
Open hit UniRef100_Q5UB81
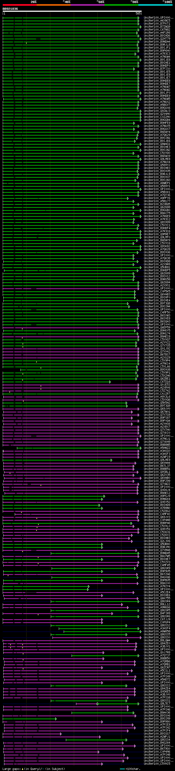[x=157, y=267]
